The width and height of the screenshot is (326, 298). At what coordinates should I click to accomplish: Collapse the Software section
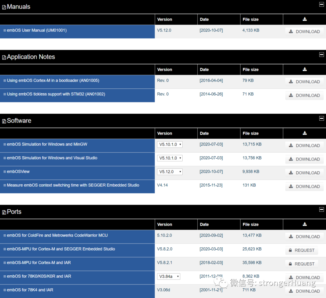(321, 119)
